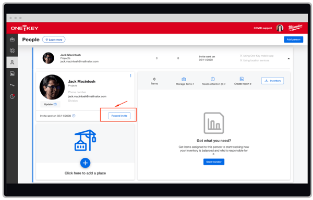Click the Learn more button
This screenshot has height=200, width=313.
(x=54, y=40)
